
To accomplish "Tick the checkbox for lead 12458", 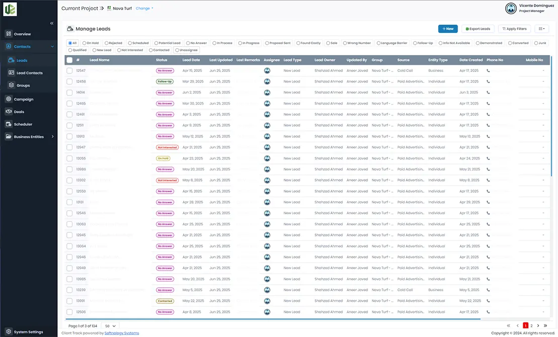I will 69,81.
